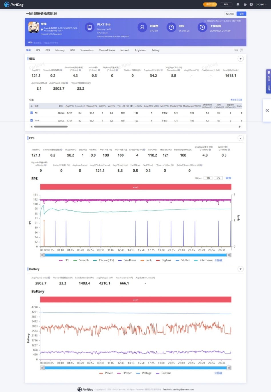Click the export label beside tabs
Image resolution: width=271 pixels, height=392 pixels.
(x=236, y=50)
